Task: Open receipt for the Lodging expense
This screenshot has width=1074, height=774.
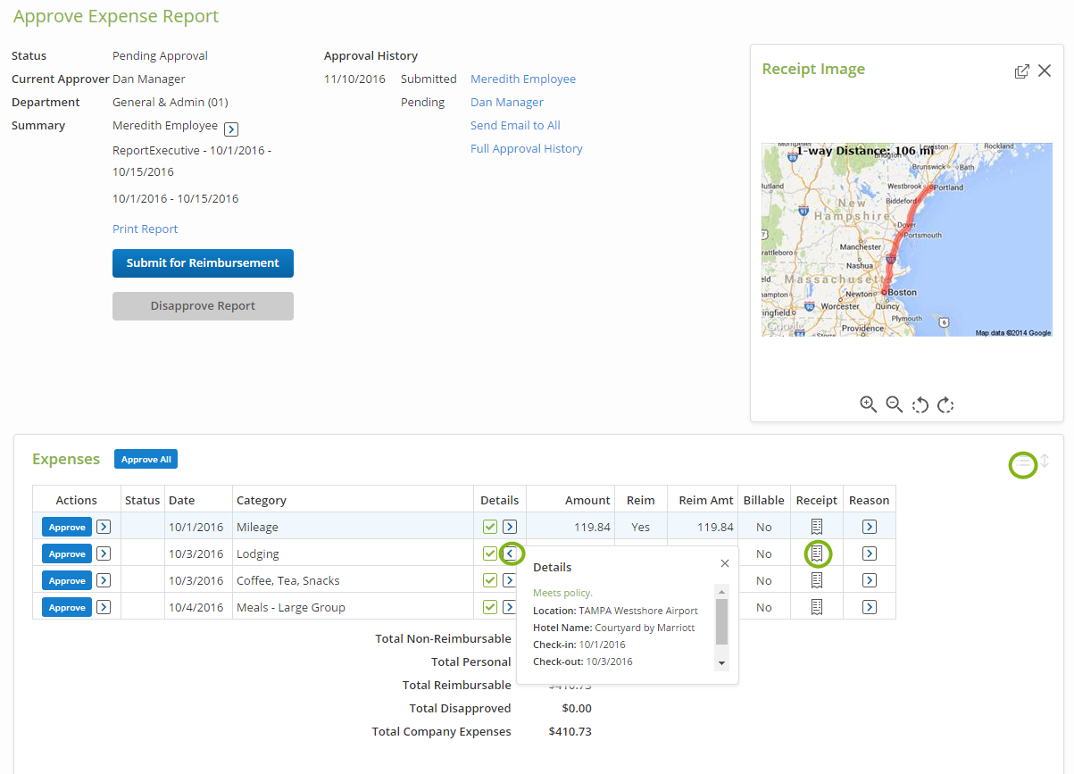Action: [817, 553]
